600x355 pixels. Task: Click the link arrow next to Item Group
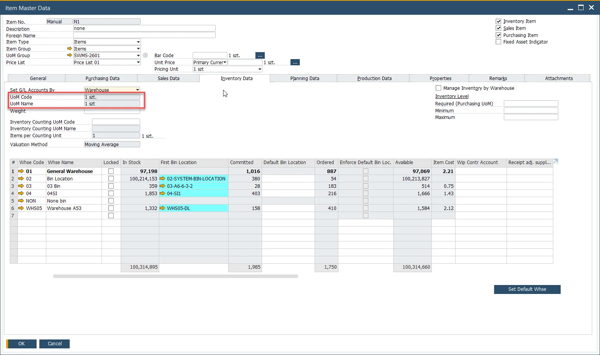(x=70, y=49)
